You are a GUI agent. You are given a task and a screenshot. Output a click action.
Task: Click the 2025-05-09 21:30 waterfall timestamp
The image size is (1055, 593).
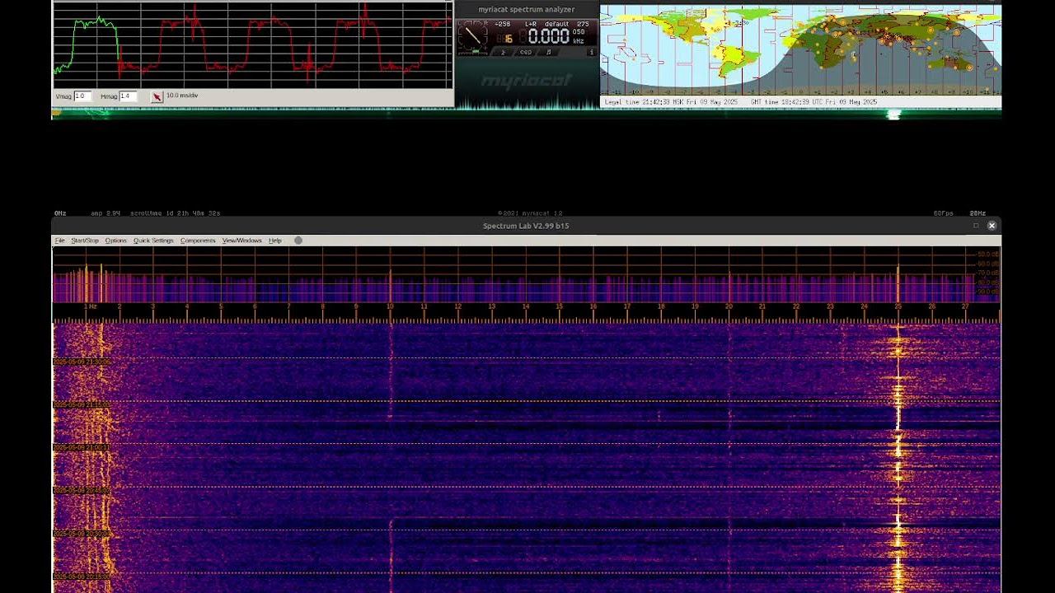[82, 362]
